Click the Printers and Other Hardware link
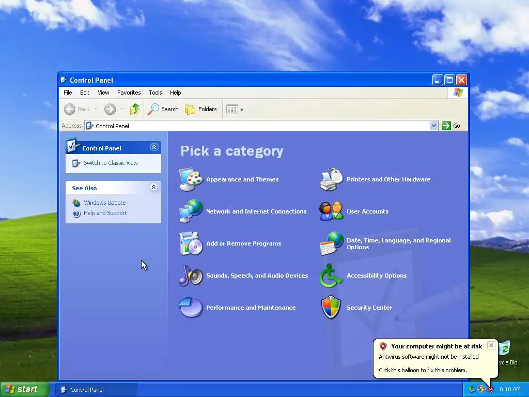529x397 pixels. (x=388, y=179)
